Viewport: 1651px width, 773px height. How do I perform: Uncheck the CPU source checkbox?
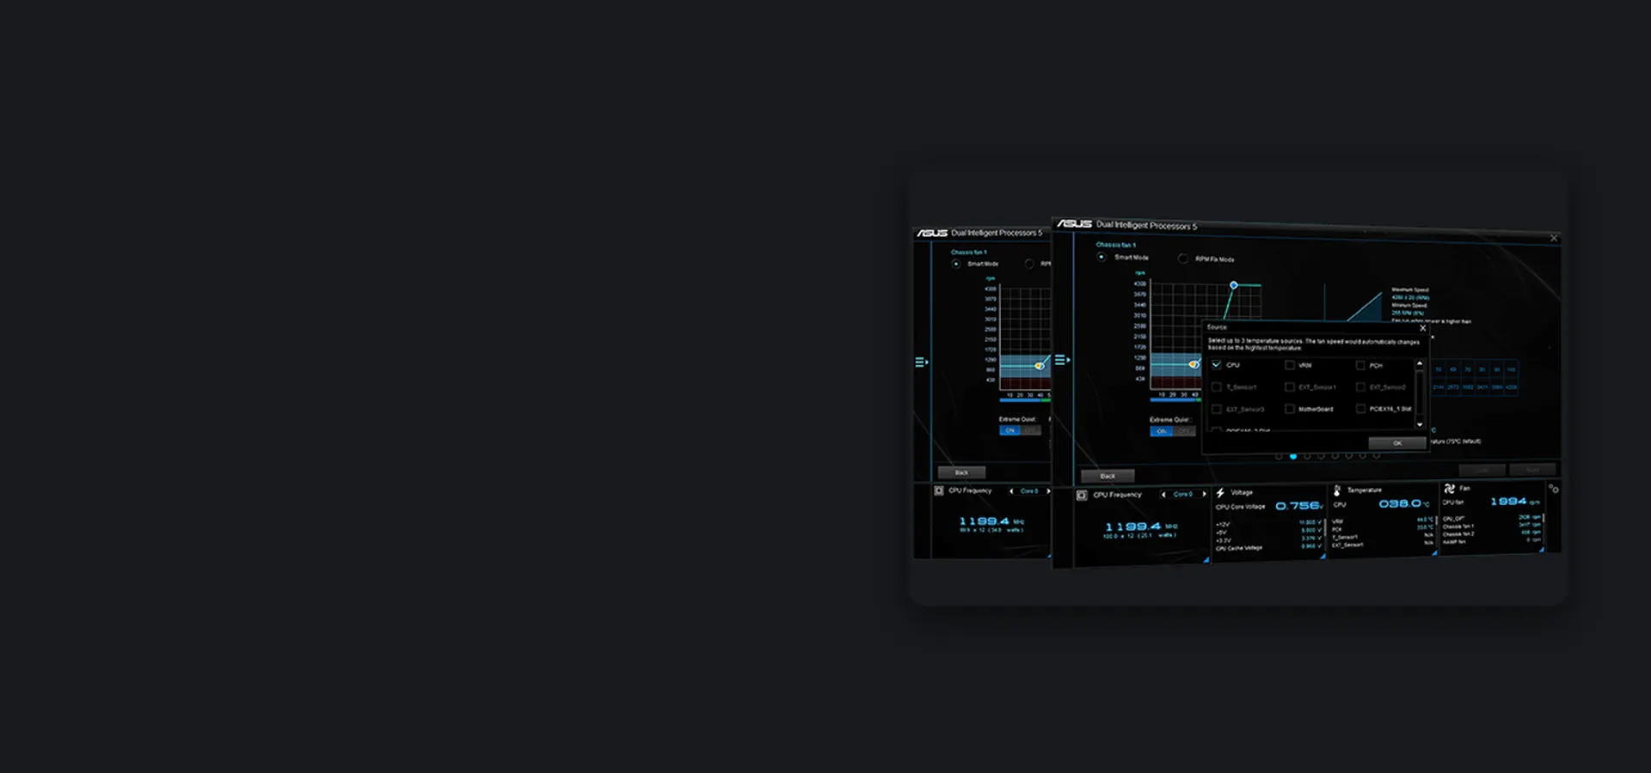click(x=1217, y=365)
